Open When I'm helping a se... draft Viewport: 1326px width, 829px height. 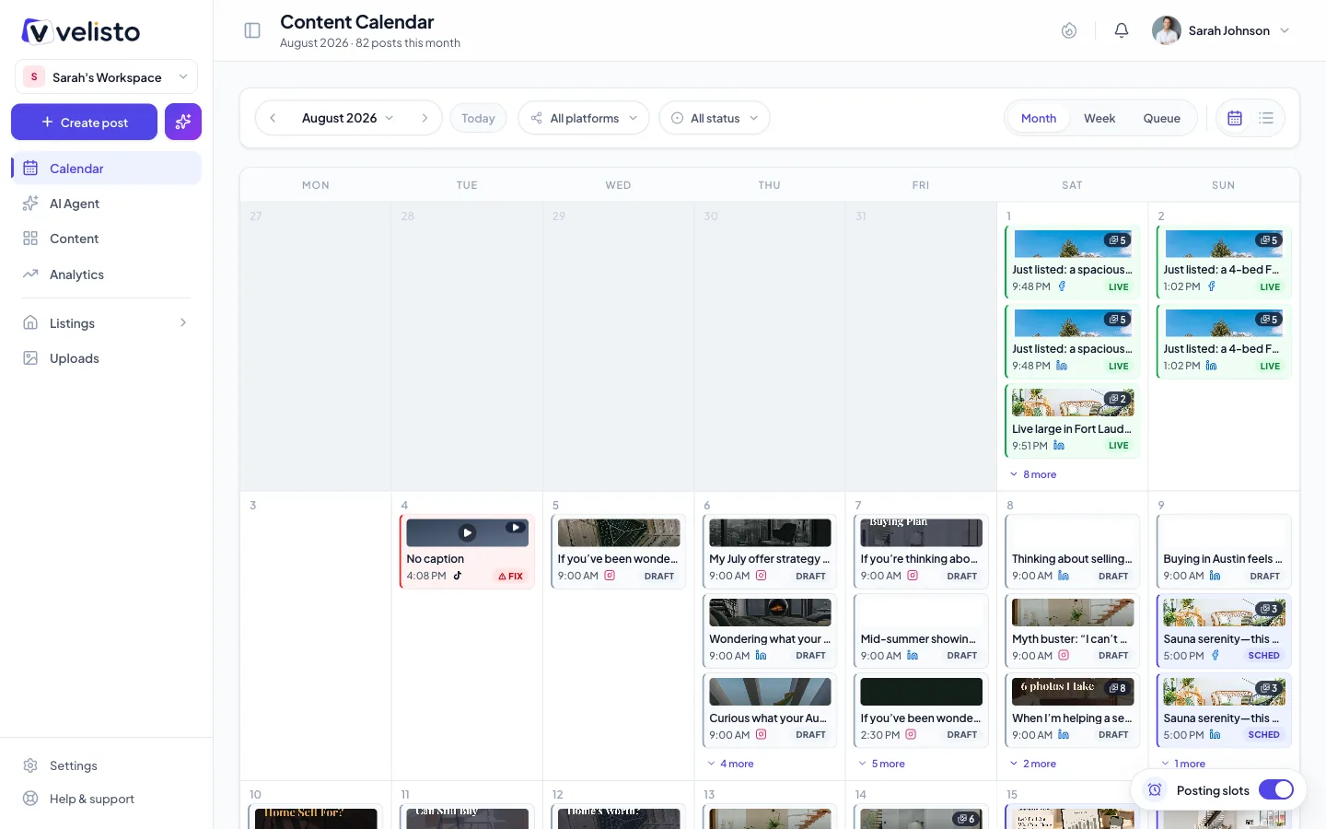(1072, 710)
